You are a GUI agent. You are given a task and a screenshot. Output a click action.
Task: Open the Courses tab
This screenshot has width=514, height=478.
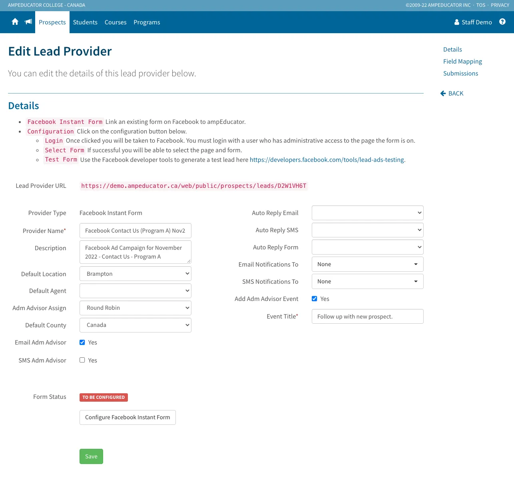point(116,22)
